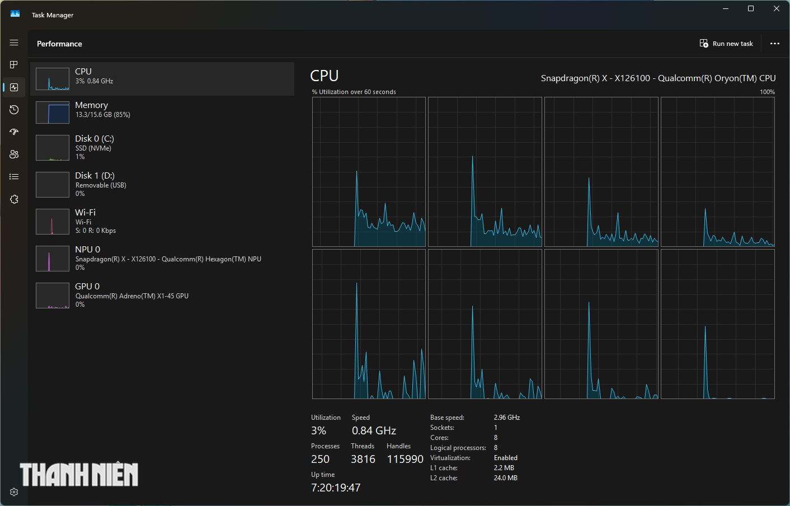Click the NPU 0 mini graph thumbnail
The width and height of the screenshot is (790, 506).
click(53, 259)
